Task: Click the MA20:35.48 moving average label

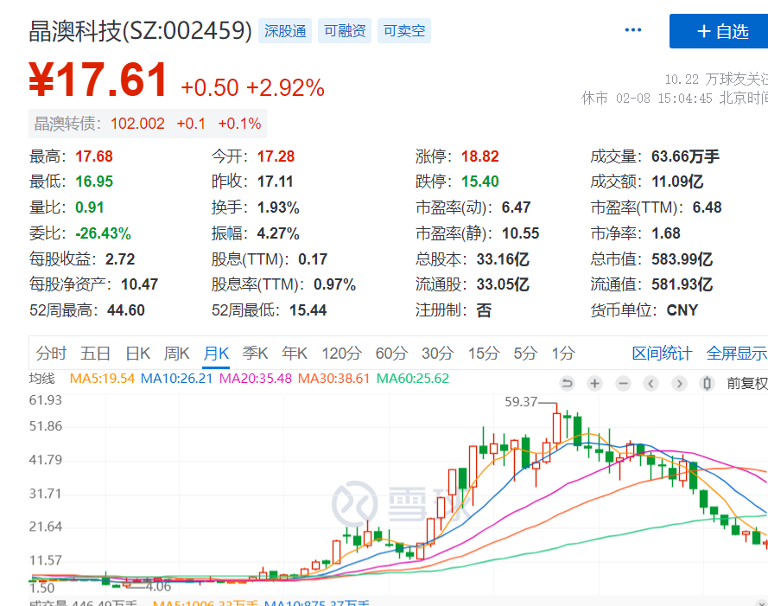Action: click(x=255, y=379)
